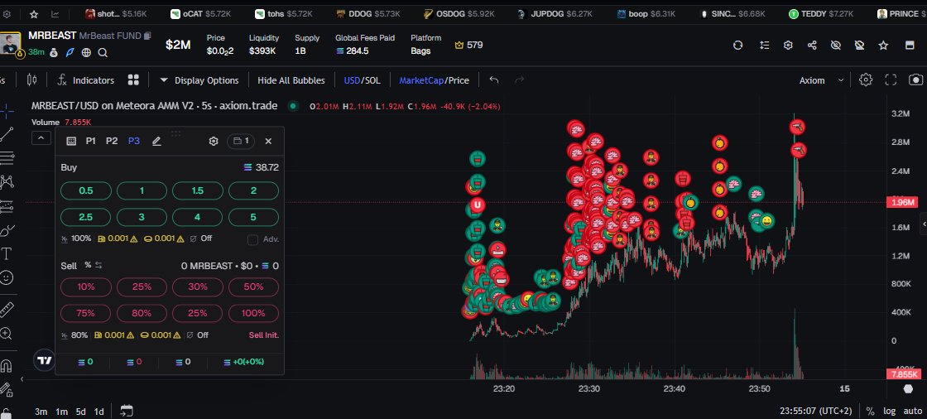
Task: Open the emoji sticker tool
Action: click(7, 277)
